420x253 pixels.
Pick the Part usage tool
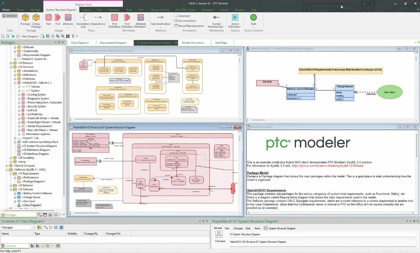pyautogui.click(x=48, y=20)
